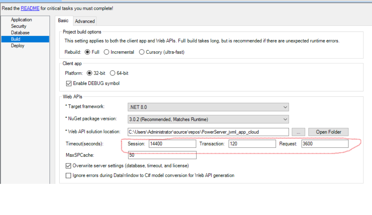Click the Session timeout field
The image size is (372, 215).
172,144
